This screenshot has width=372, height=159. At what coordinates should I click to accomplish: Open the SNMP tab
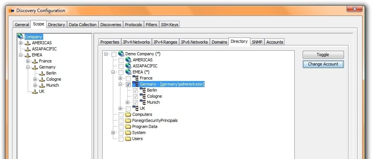tap(257, 42)
